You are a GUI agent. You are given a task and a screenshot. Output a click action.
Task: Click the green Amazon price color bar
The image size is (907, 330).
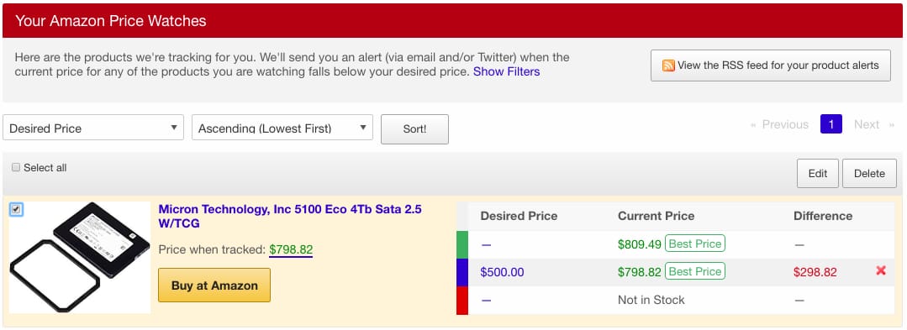pos(461,244)
